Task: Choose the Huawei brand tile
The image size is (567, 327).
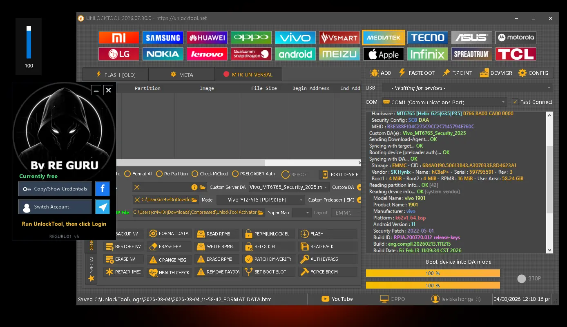Action: (x=207, y=38)
